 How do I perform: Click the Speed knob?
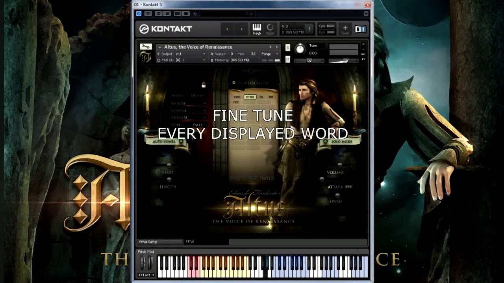tap(337, 195)
